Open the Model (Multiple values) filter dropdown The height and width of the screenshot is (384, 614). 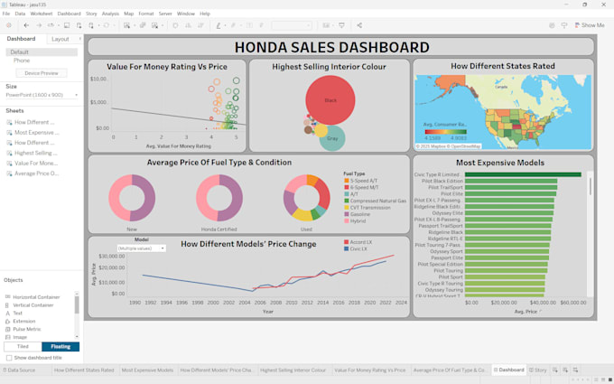pyautogui.click(x=142, y=248)
